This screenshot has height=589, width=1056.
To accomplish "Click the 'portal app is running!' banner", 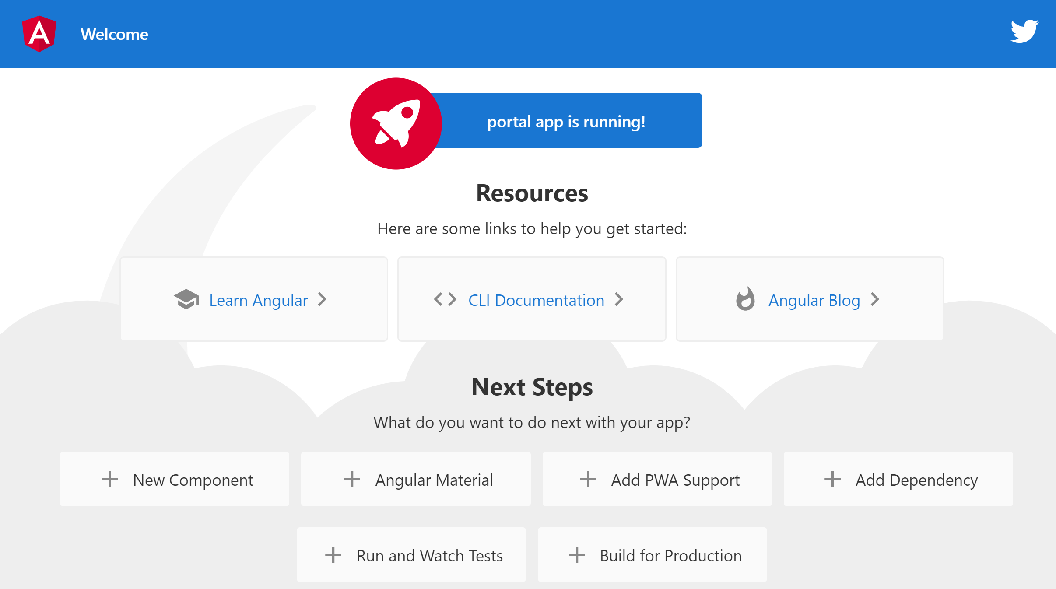I will click(566, 121).
